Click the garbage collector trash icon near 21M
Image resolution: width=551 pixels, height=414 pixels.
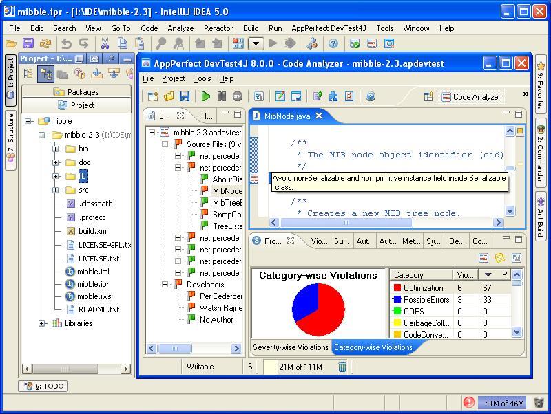(342, 367)
